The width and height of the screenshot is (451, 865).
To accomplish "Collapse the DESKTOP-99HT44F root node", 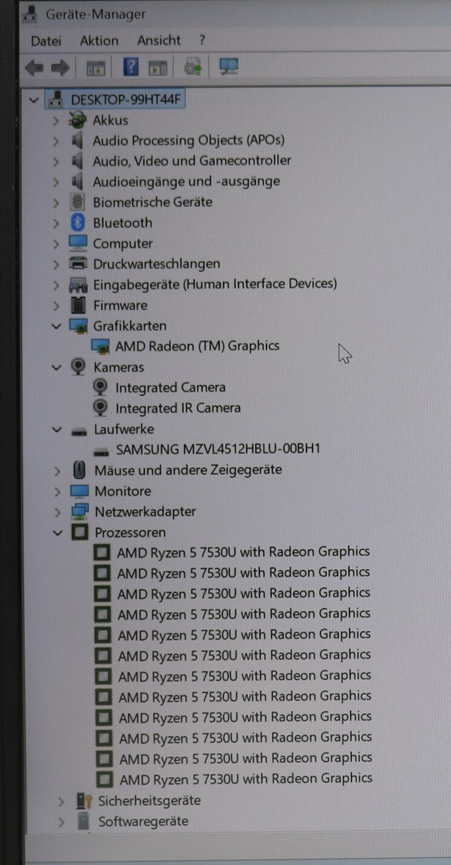I will (x=33, y=100).
